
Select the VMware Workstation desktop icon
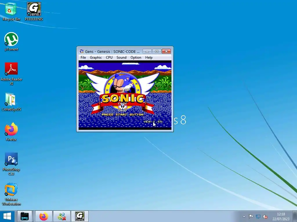pyautogui.click(x=11, y=194)
